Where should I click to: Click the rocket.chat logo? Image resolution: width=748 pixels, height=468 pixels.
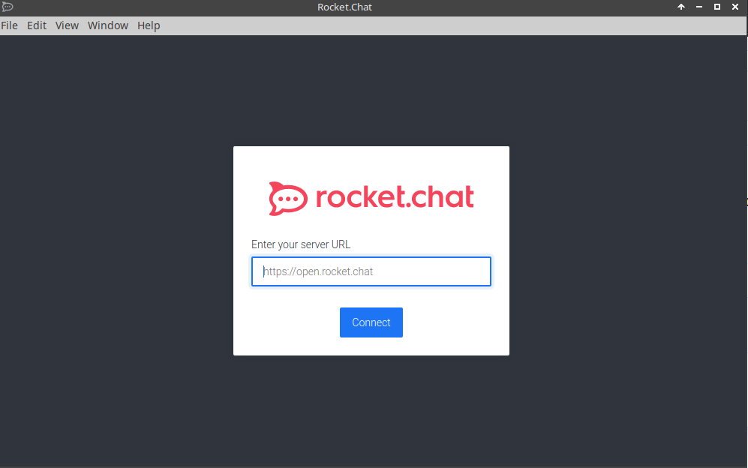371,199
